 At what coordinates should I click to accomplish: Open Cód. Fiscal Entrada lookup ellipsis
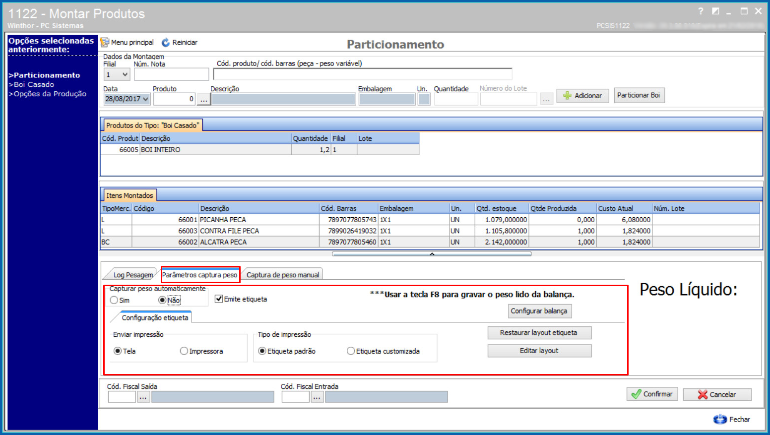pos(317,397)
